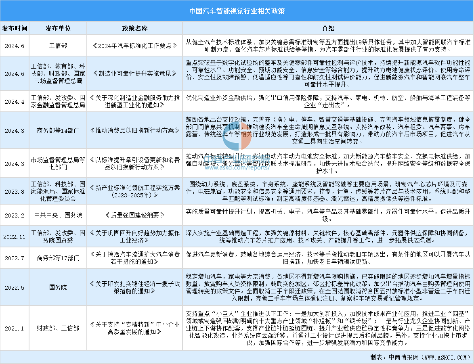Click the date cell 2021.1
The height and width of the screenshot is (364, 474).
15,328
